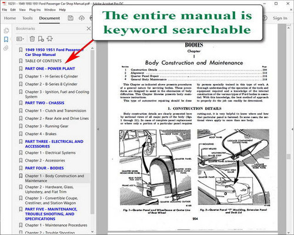Click Fig. 2 quarter panel deck lid illustration

[233, 167]
